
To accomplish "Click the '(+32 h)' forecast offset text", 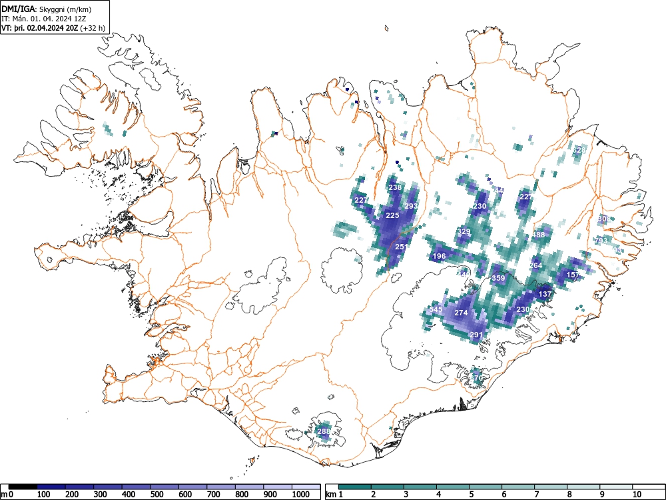I will tap(92, 28).
